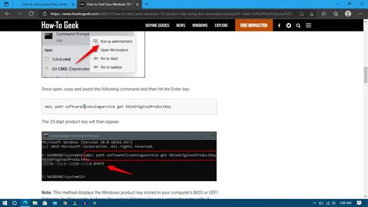Open File Explorer from the taskbar

(x=35, y=203)
